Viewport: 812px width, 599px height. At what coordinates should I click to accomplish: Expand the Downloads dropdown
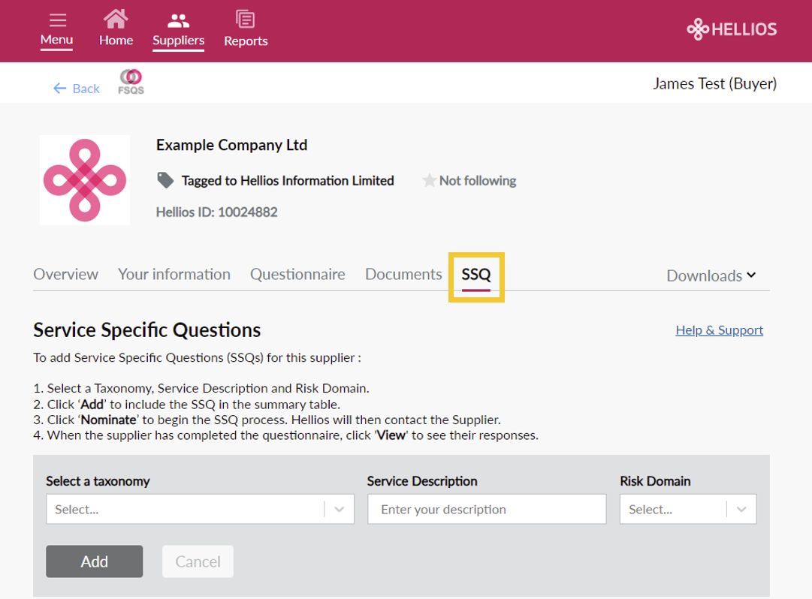click(x=711, y=275)
